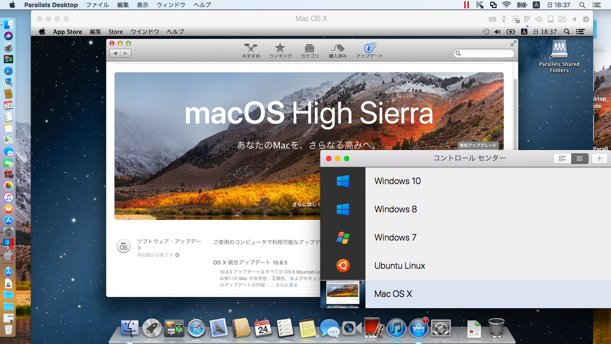Select the Mac OS X row text
611x344 pixels.
(x=393, y=294)
